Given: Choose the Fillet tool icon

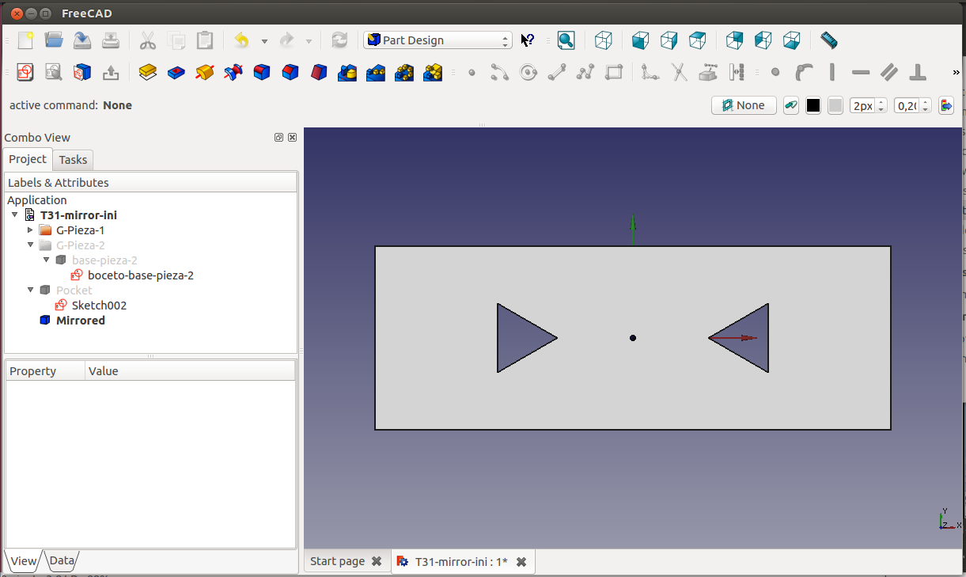Looking at the screenshot, I should tap(262, 73).
